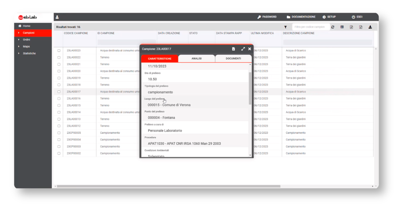The image size is (394, 211).
Task: Expand the Campioni sidebar arrow
Action: [x=18, y=32]
